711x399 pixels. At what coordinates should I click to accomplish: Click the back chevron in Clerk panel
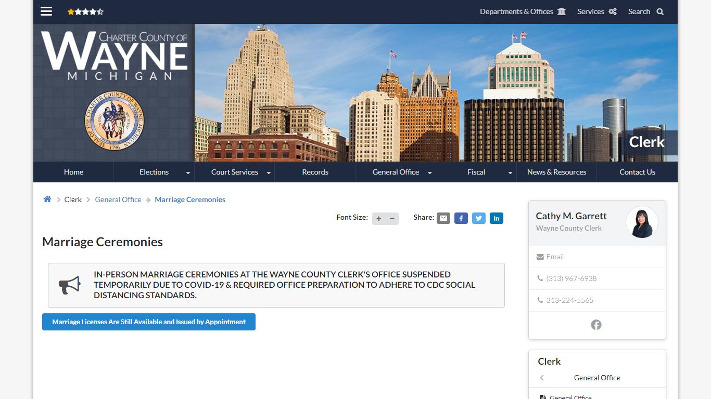pyautogui.click(x=542, y=378)
